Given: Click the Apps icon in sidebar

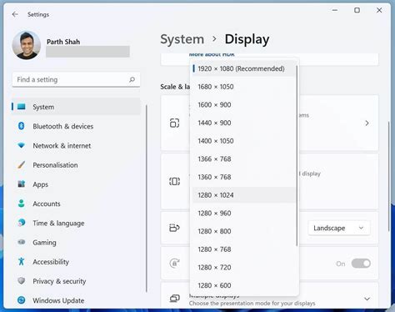Looking at the screenshot, I should click(x=22, y=184).
